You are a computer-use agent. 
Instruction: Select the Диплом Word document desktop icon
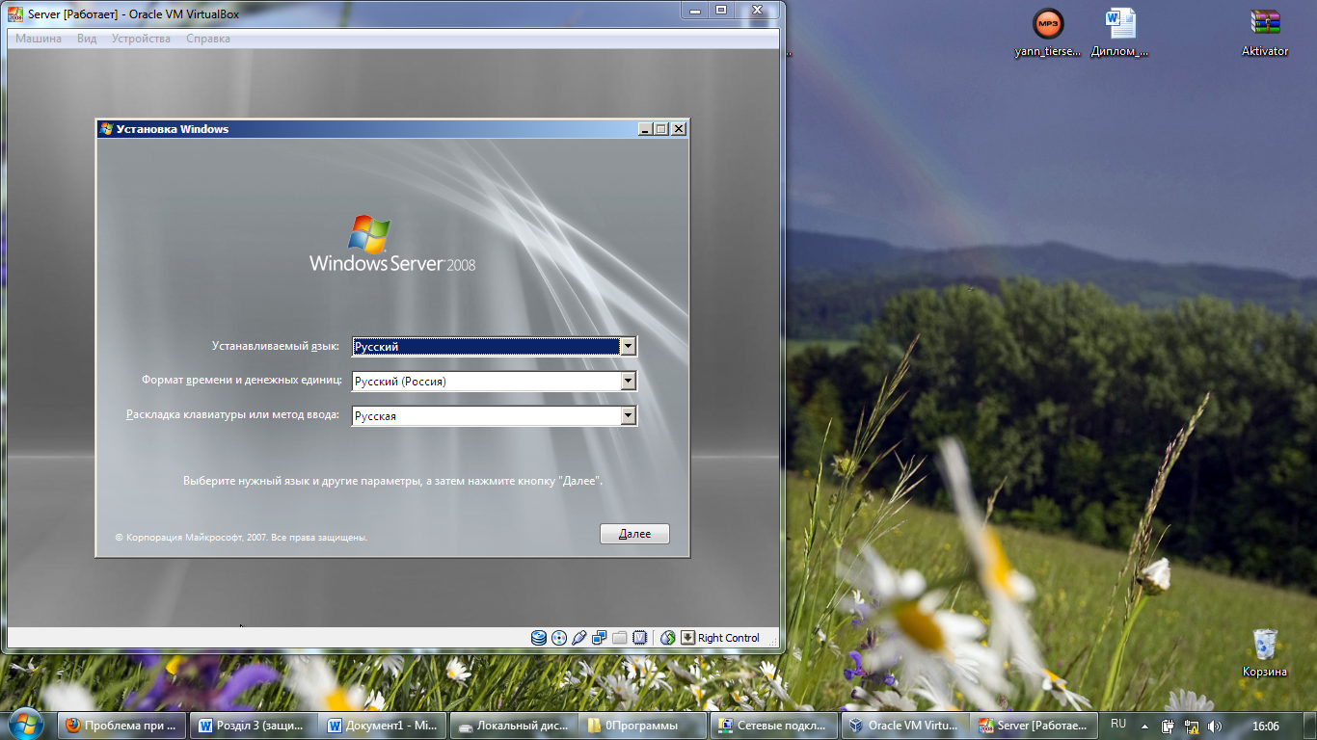(1120, 32)
